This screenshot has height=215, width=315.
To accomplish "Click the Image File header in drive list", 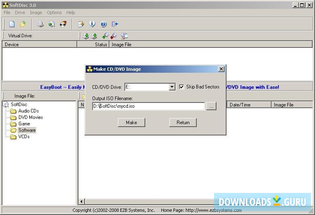I will pyautogui.click(x=211, y=45).
